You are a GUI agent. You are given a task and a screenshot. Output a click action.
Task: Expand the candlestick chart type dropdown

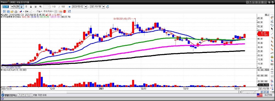(23, 11)
